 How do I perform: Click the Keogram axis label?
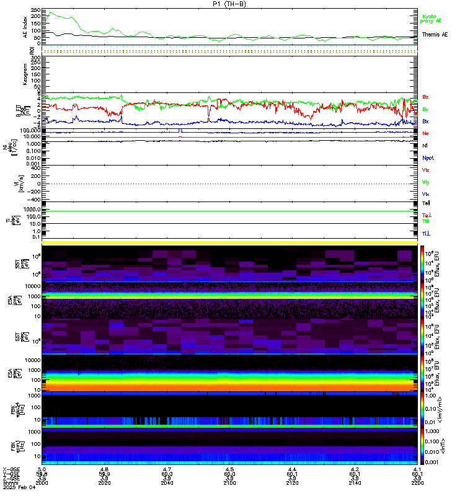25,74
